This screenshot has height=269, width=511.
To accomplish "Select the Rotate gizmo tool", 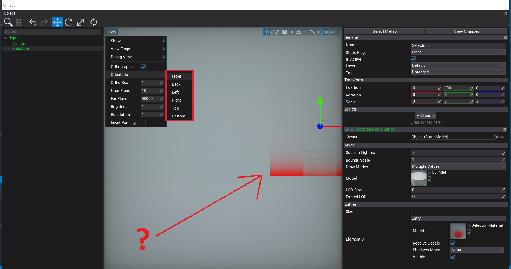I will point(69,22).
